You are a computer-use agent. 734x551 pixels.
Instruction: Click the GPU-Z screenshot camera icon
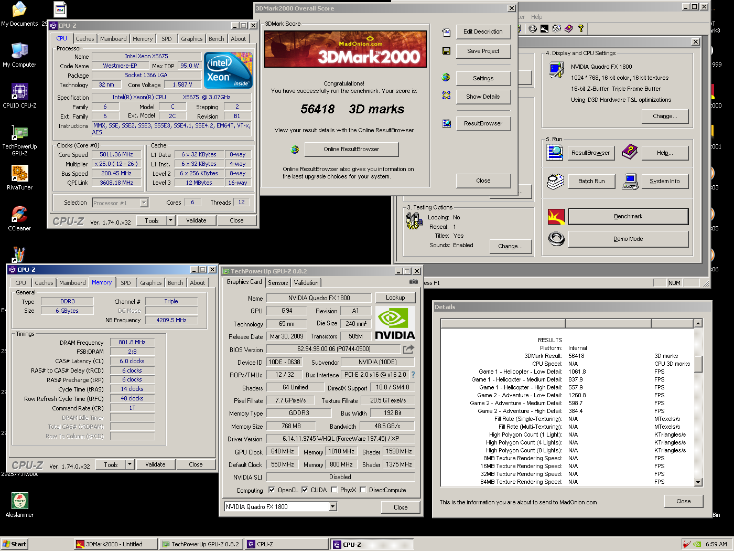(x=414, y=282)
